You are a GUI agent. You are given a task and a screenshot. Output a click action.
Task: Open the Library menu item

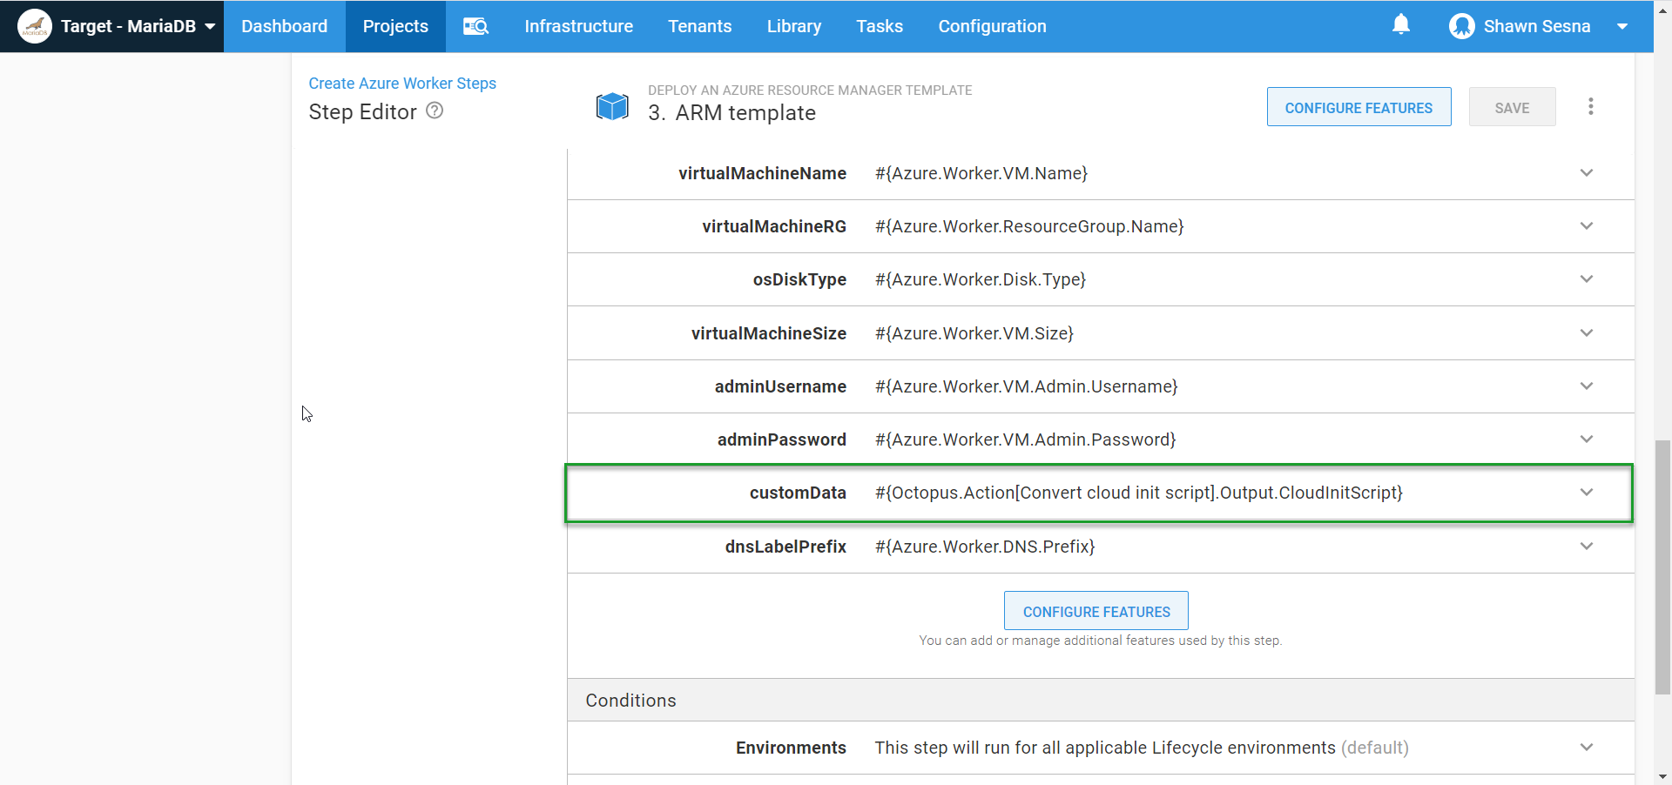(x=793, y=26)
